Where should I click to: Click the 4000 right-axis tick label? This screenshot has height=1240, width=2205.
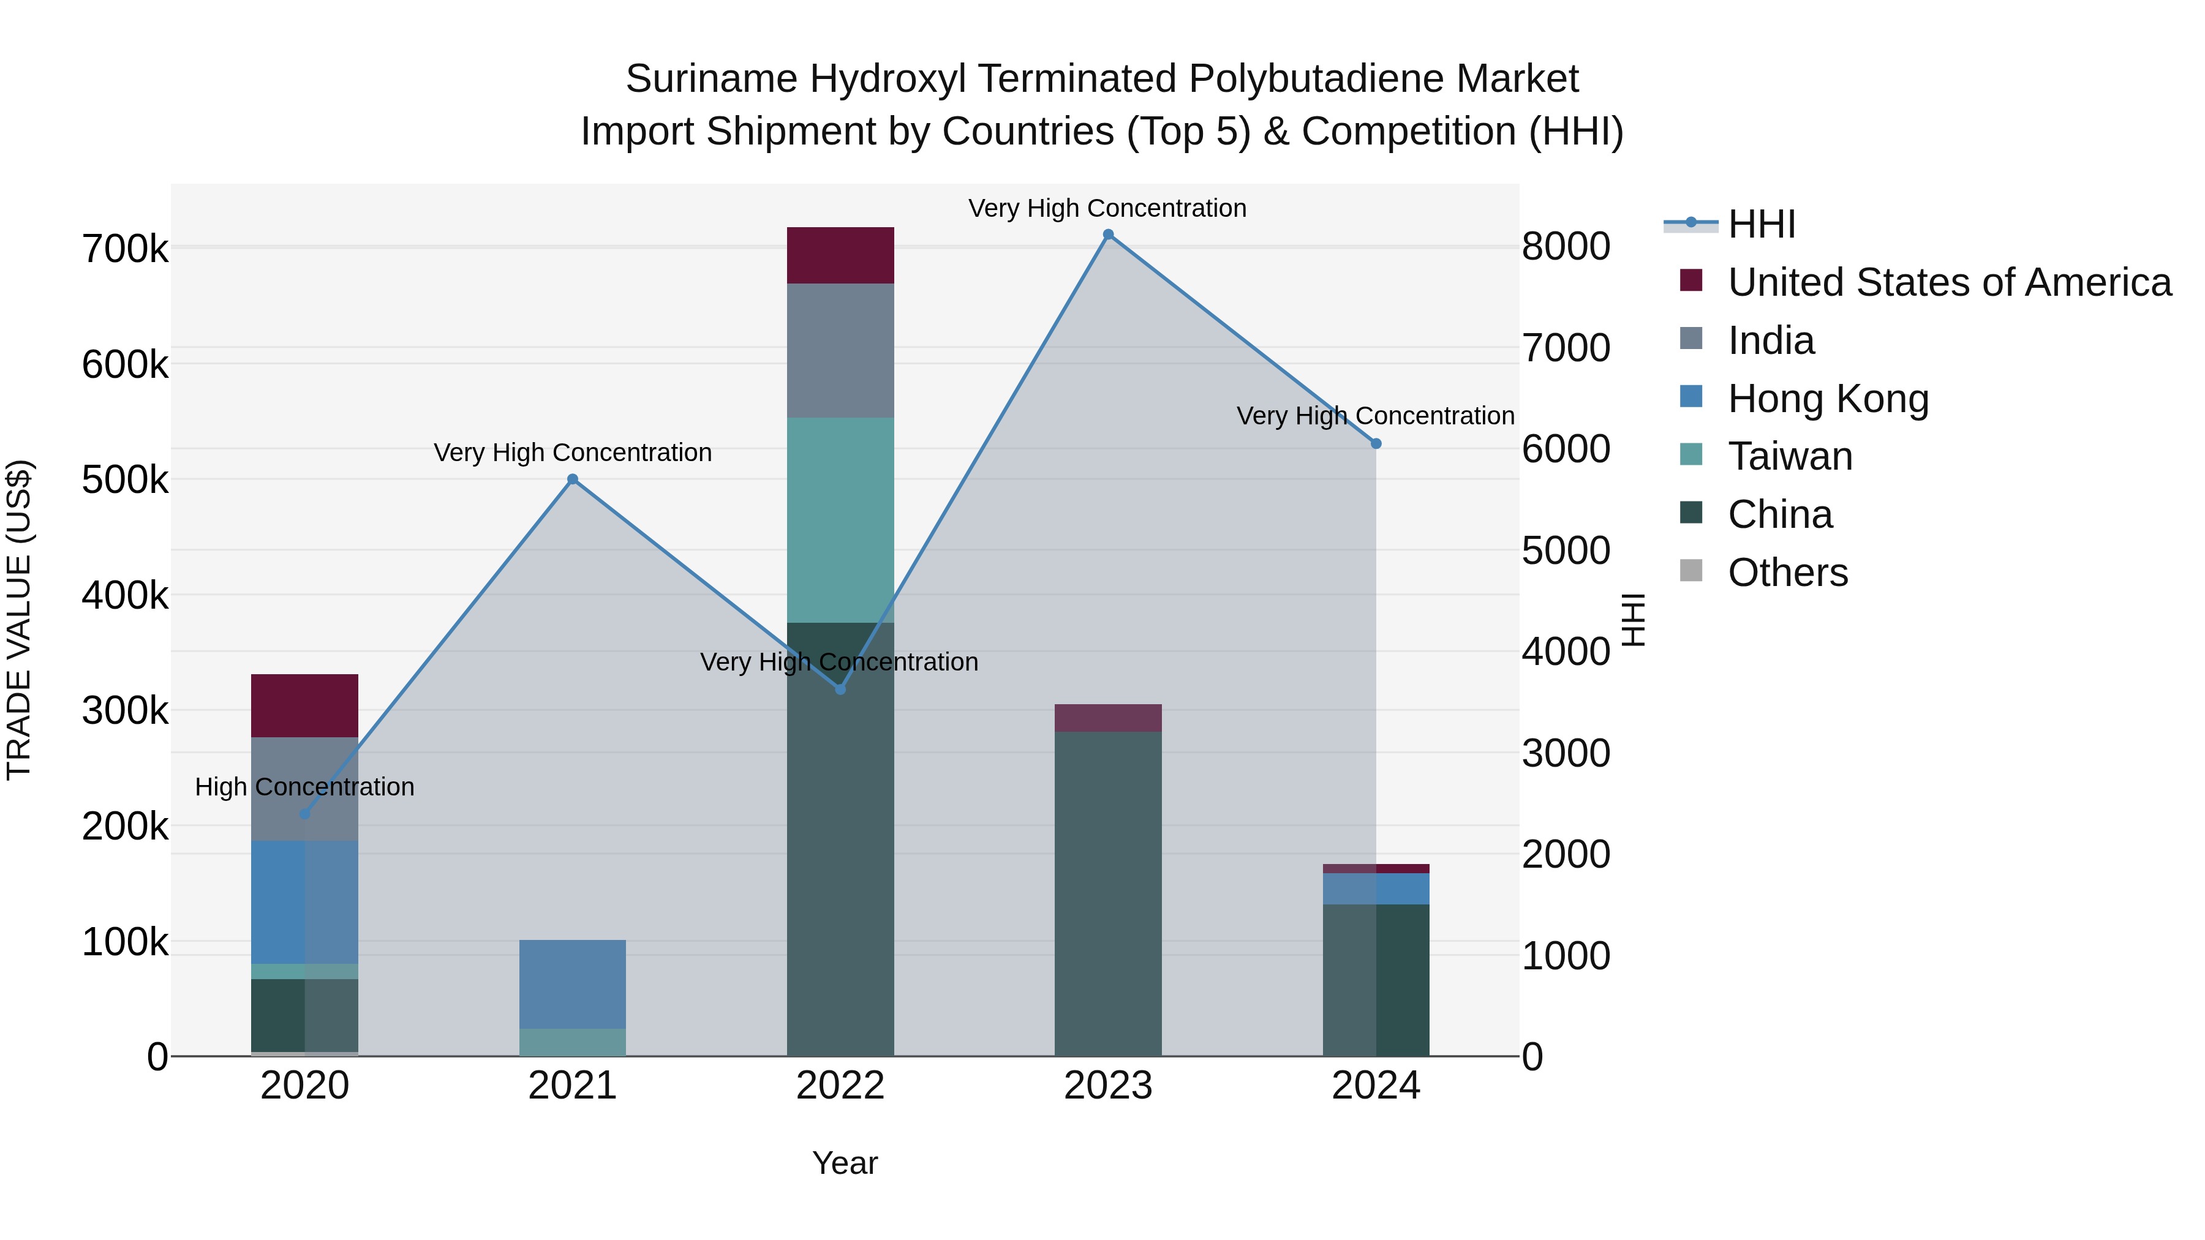[x=1566, y=652]
